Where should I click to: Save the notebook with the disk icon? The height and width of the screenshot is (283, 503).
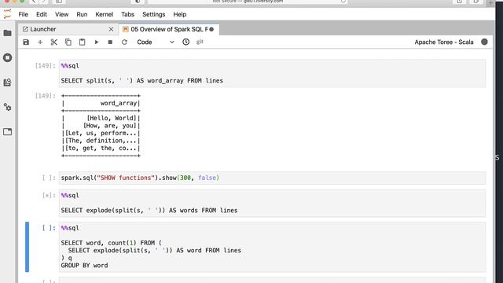point(26,42)
